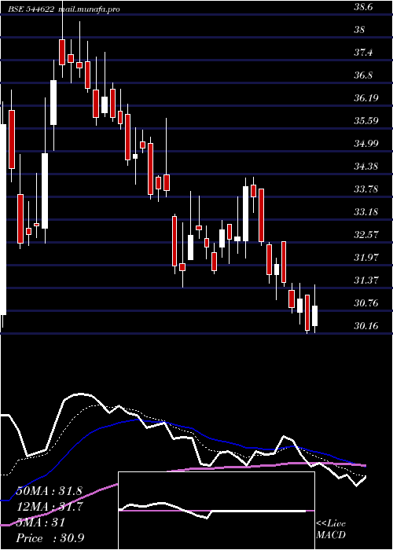
Task: Click the 37.4 price axis label
Action: [x=363, y=53]
